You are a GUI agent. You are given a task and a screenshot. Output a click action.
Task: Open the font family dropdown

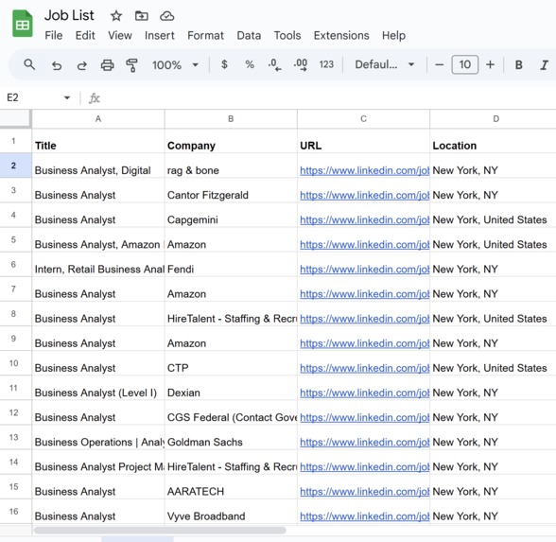pyautogui.click(x=385, y=64)
